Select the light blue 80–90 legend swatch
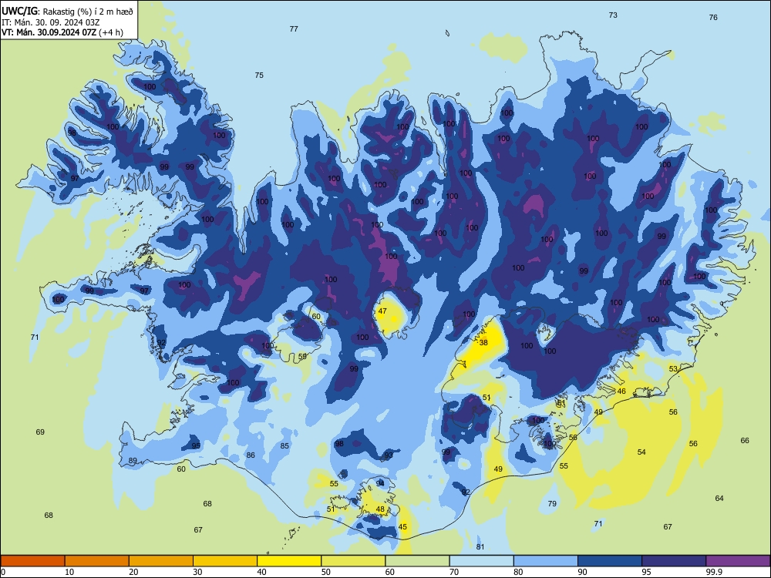The width and height of the screenshot is (771, 578). 546,561
